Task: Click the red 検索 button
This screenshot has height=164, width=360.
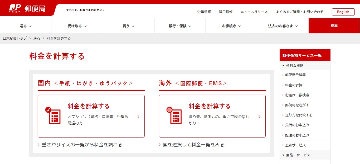Action: click(334, 26)
